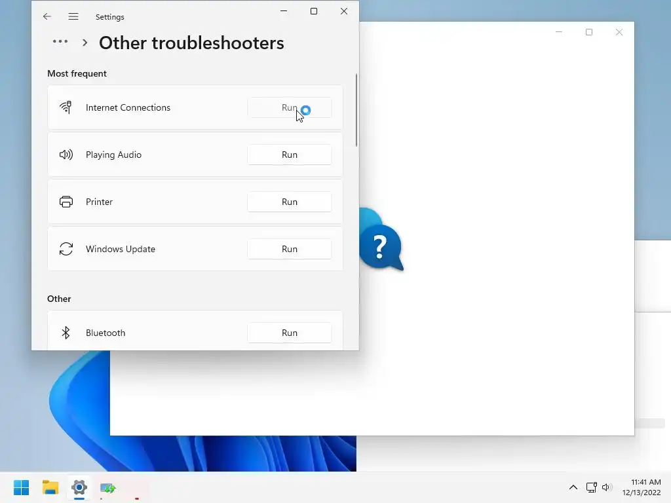Click the Get Help question mark logo

pyautogui.click(x=381, y=240)
